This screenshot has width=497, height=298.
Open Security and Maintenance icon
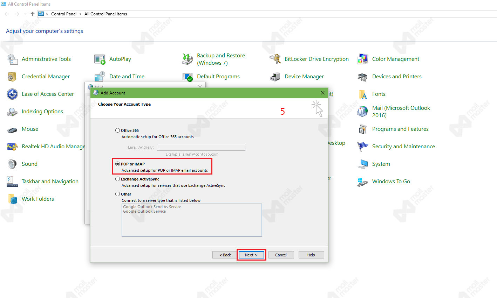[363, 147]
